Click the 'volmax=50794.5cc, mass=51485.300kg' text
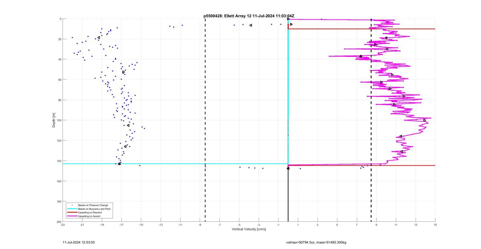Viewport: 481px width, 249px height. (316, 242)
